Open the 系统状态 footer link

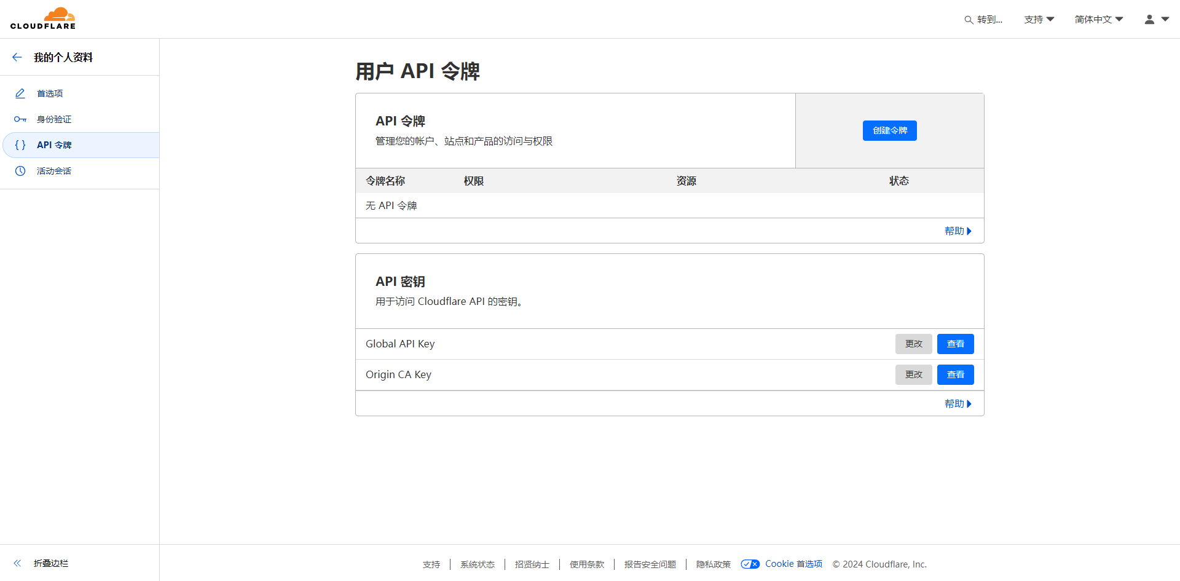point(477,564)
